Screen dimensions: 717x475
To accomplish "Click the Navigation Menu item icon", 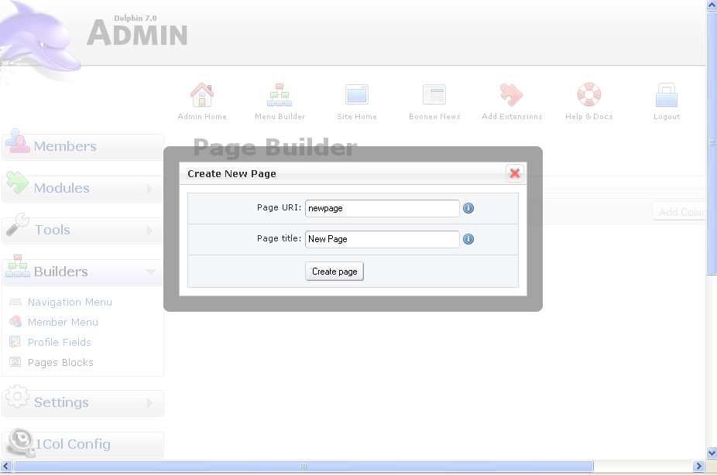I will point(15,302).
